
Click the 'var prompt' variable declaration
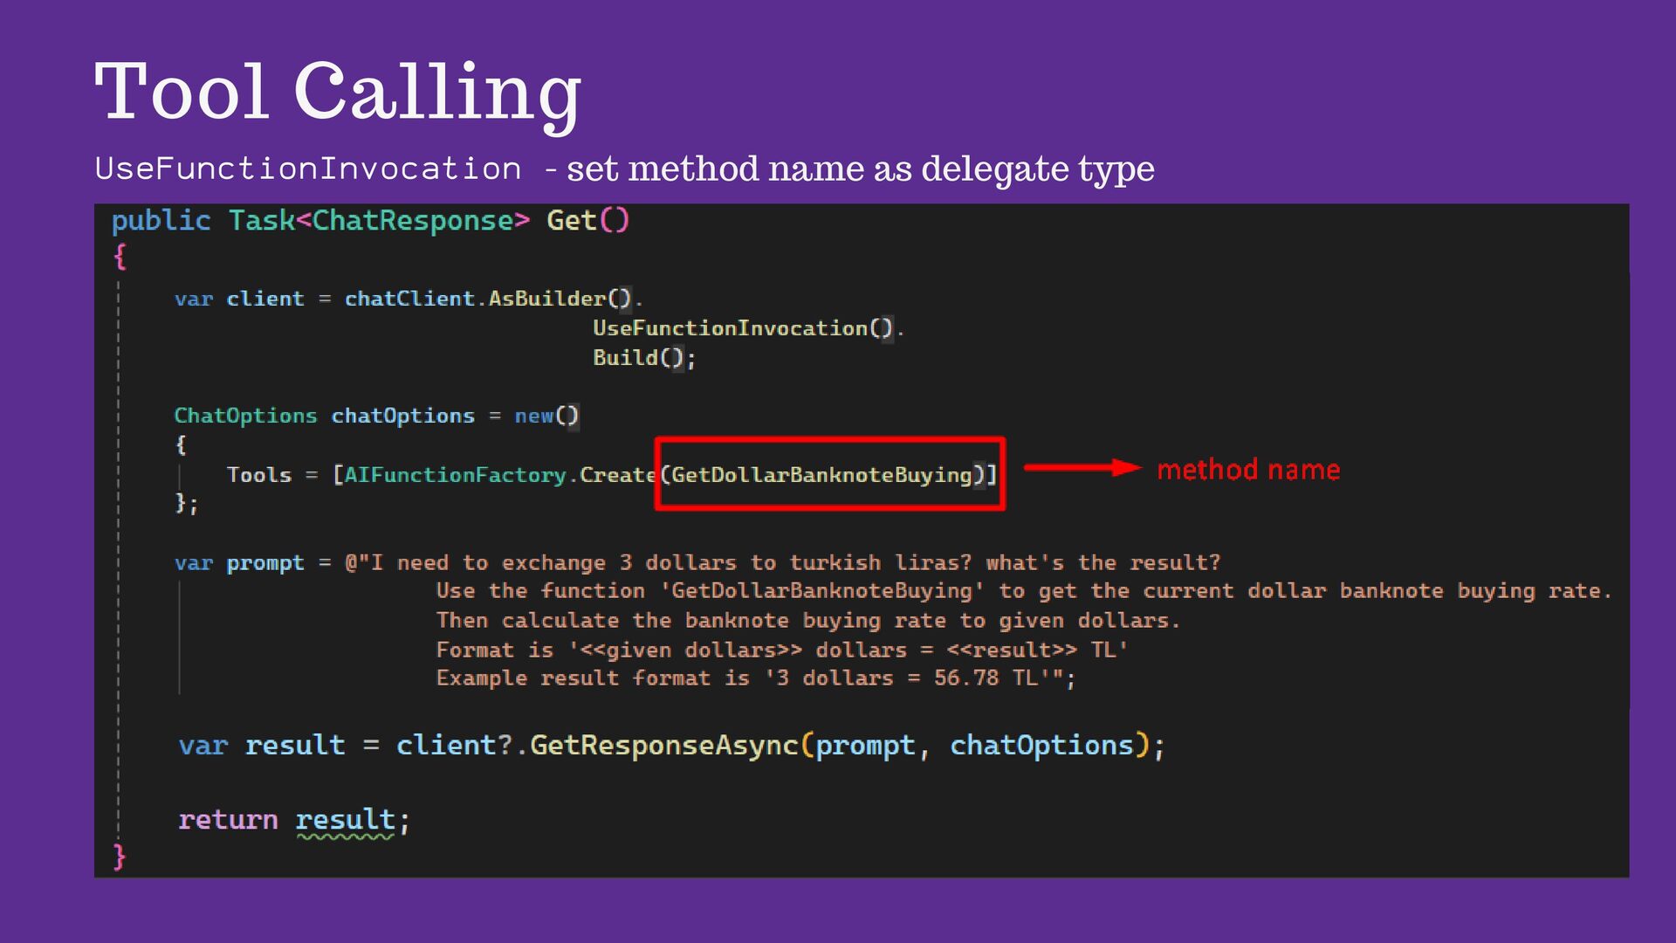coord(239,563)
